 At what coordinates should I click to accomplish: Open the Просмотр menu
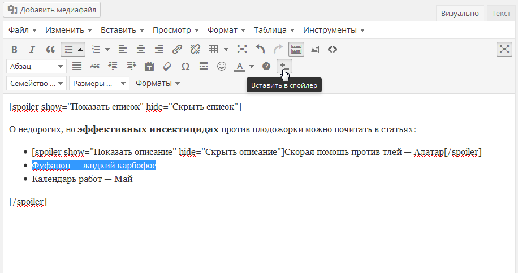tap(175, 30)
